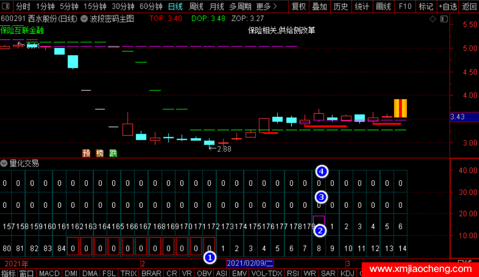Toggle 复权 price adjustment
This screenshot has width=479, height=277.
tap(299, 6)
